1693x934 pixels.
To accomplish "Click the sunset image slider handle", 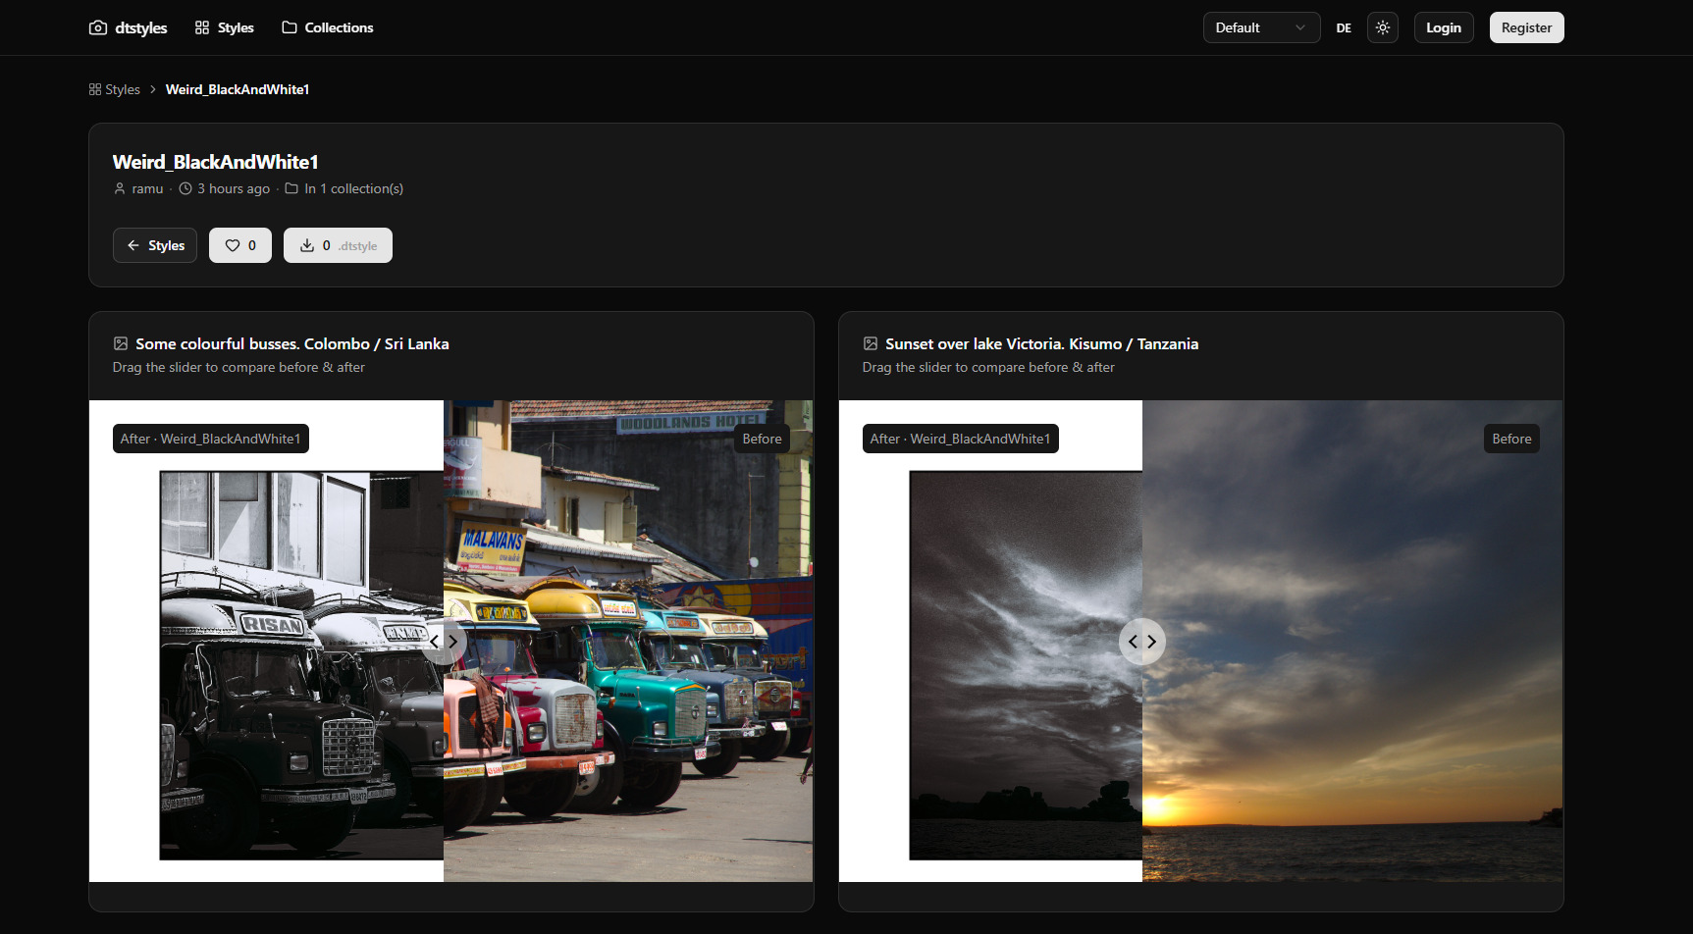I will [1141, 641].
